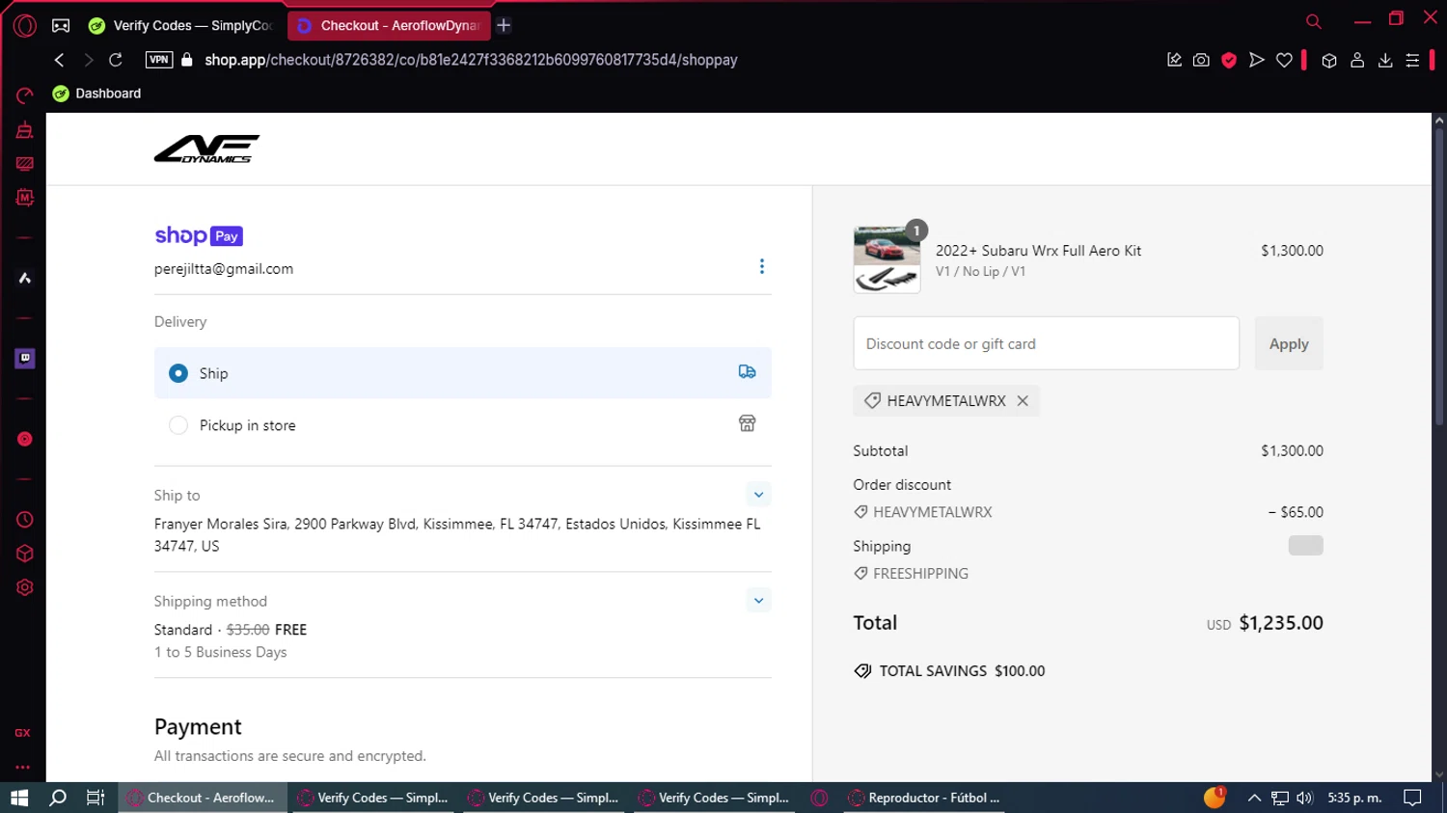Click the Discount code or gift card field
This screenshot has height=813, width=1447.
[1047, 343]
